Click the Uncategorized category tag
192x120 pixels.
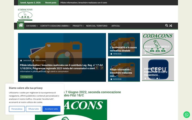[26, 77]
